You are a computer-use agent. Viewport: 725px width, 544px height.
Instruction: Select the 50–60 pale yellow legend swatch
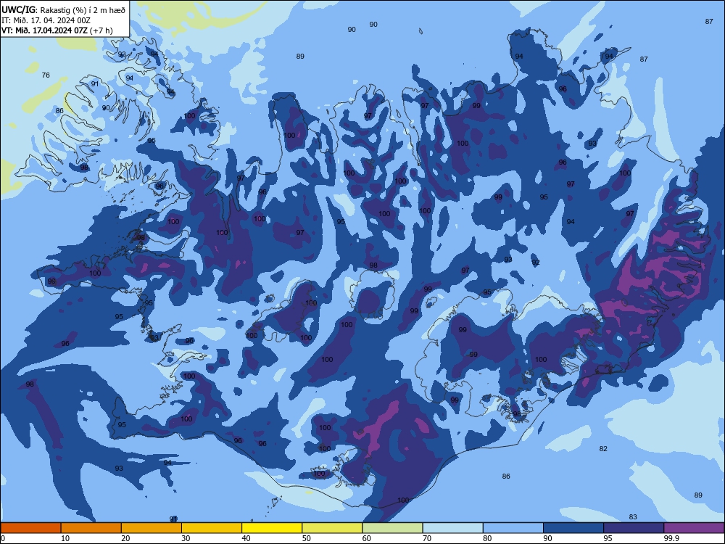(332, 528)
